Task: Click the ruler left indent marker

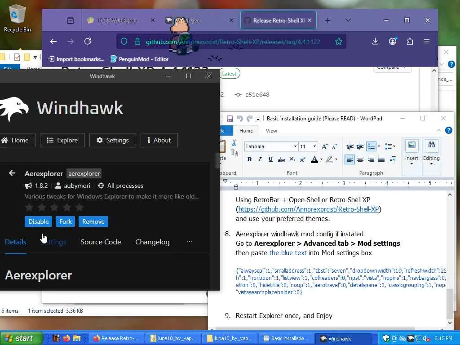Action: coord(236,186)
